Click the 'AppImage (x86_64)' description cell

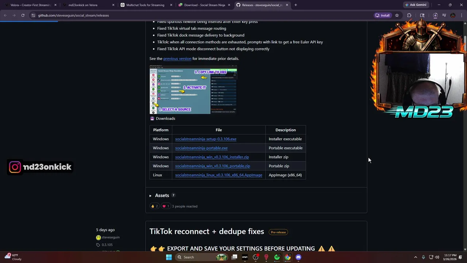(x=285, y=175)
